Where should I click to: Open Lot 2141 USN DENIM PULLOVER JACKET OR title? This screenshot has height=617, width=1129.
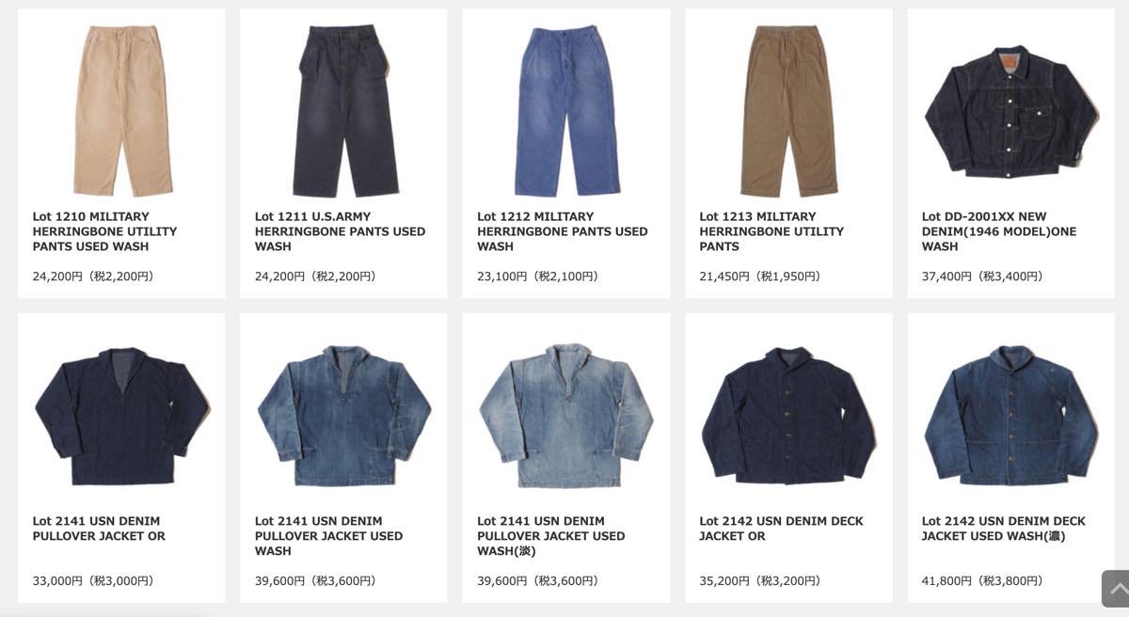pyautogui.click(x=99, y=529)
